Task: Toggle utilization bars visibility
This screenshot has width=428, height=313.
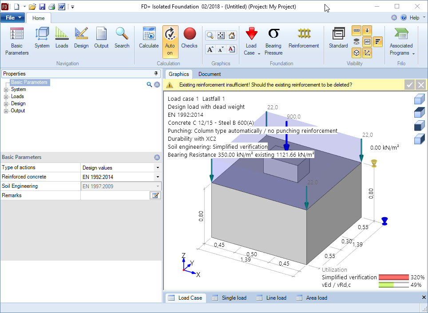Action: (378, 42)
